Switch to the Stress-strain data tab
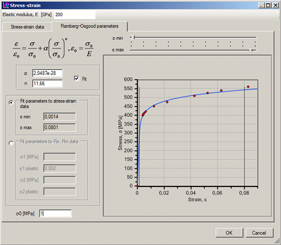 click(x=28, y=27)
